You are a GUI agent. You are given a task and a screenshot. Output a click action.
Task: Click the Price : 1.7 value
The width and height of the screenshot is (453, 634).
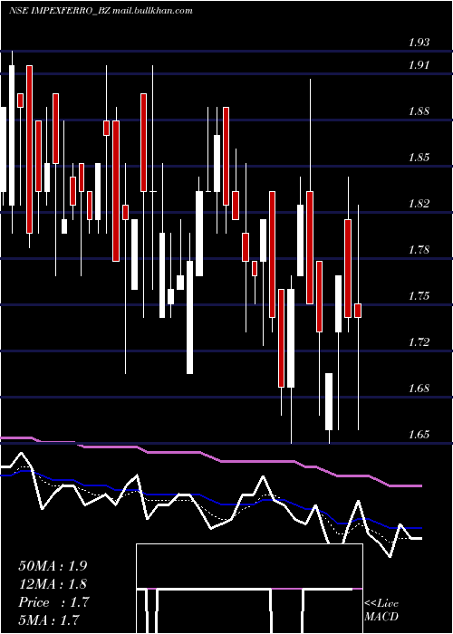tap(53, 602)
